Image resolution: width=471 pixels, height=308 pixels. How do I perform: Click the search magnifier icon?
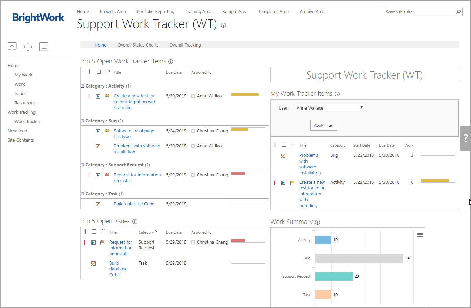[x=458, y=12]
